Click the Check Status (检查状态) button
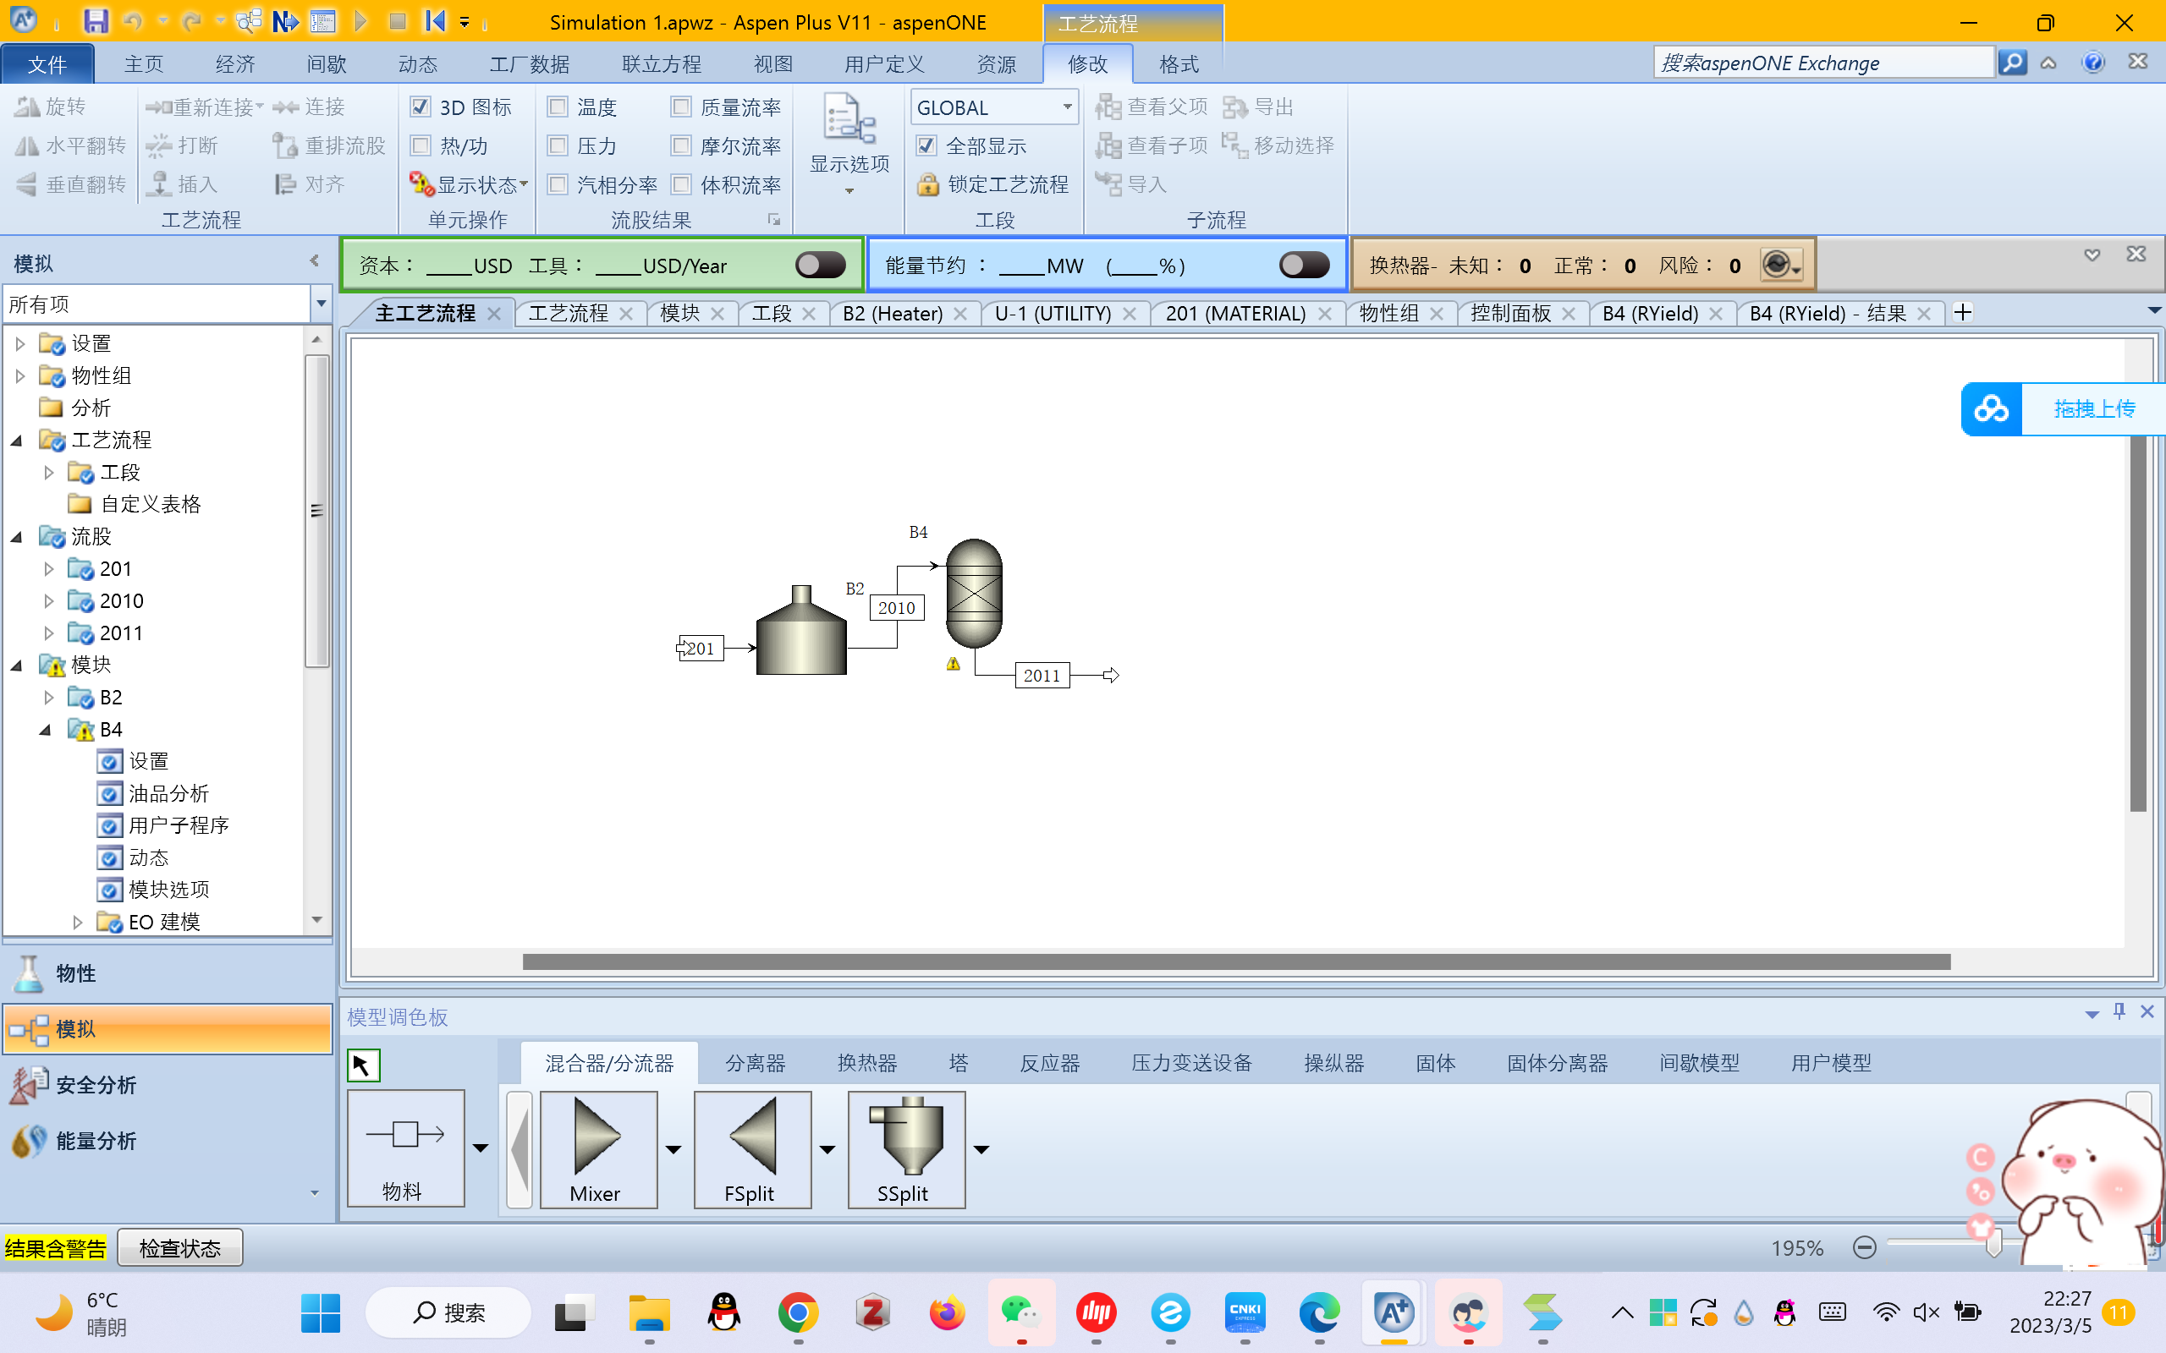This screenshot has width=2166, height=1353. (180, 1247)
